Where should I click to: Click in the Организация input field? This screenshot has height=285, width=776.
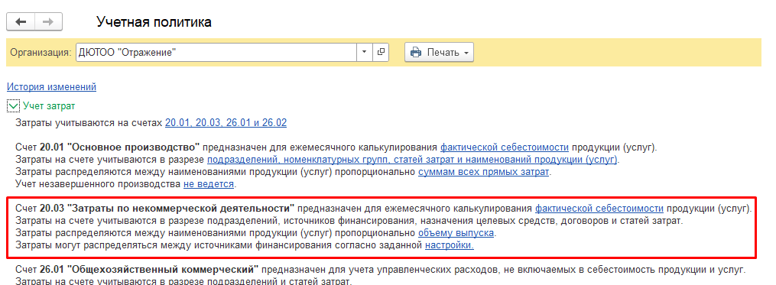(216, 52)
